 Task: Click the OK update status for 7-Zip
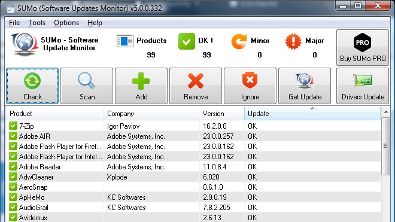[x=253, y=126]
